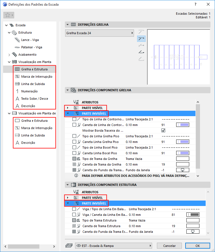This screenshot has height=252, width=215.
Task: Toggle Viga / Tipo de Linha Em Balanço checkbox
Action: click(x=74, y=209)
